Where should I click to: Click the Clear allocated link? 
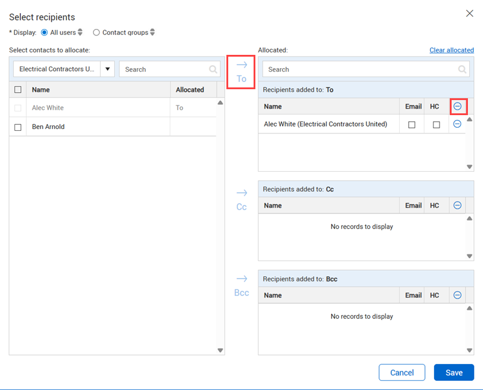[x=451, y=50]
